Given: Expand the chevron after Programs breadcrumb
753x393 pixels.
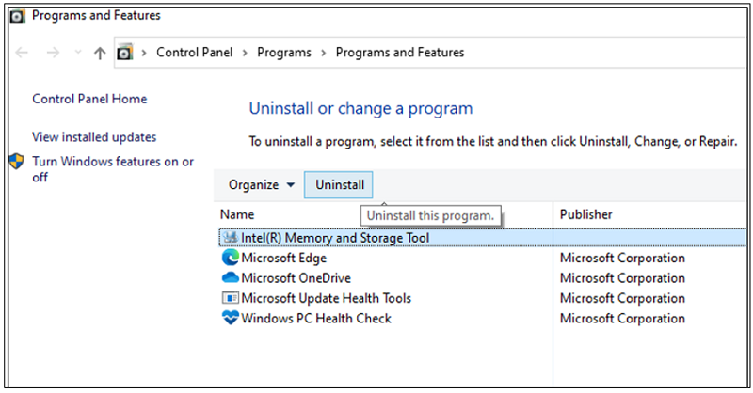Looking at the screenshot, I should coord(322,53).
